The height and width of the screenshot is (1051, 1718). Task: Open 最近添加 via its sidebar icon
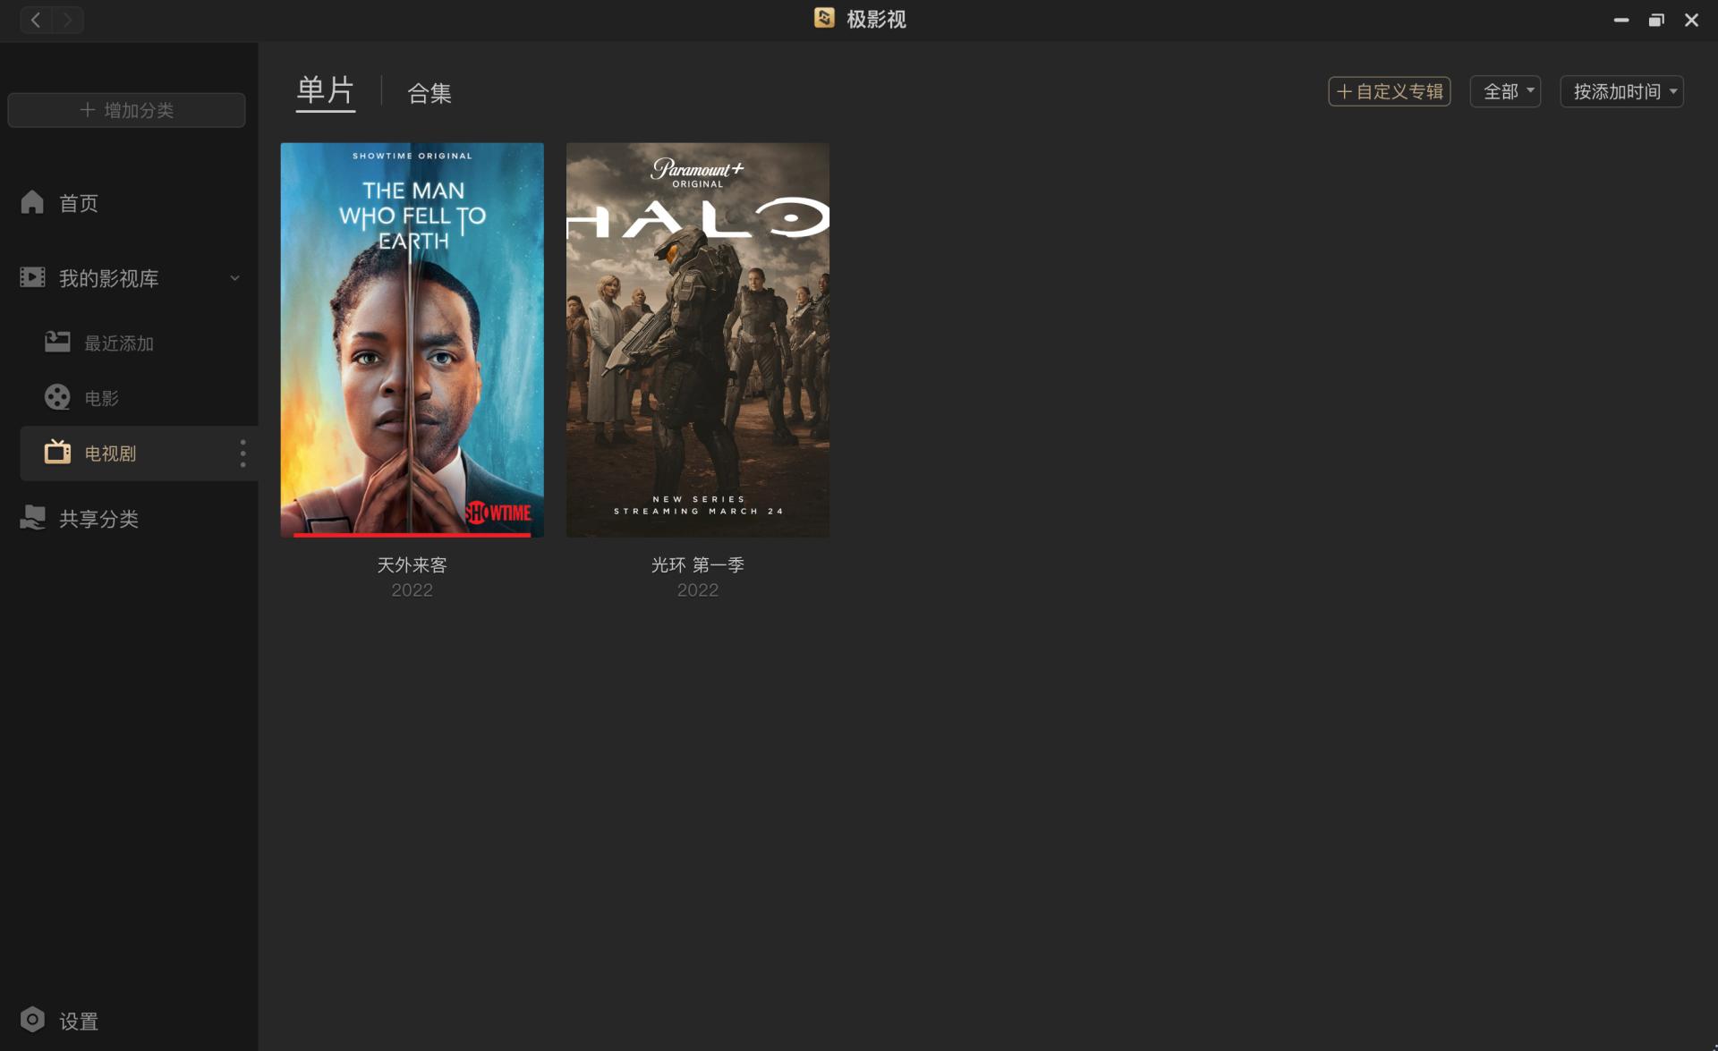57,342
